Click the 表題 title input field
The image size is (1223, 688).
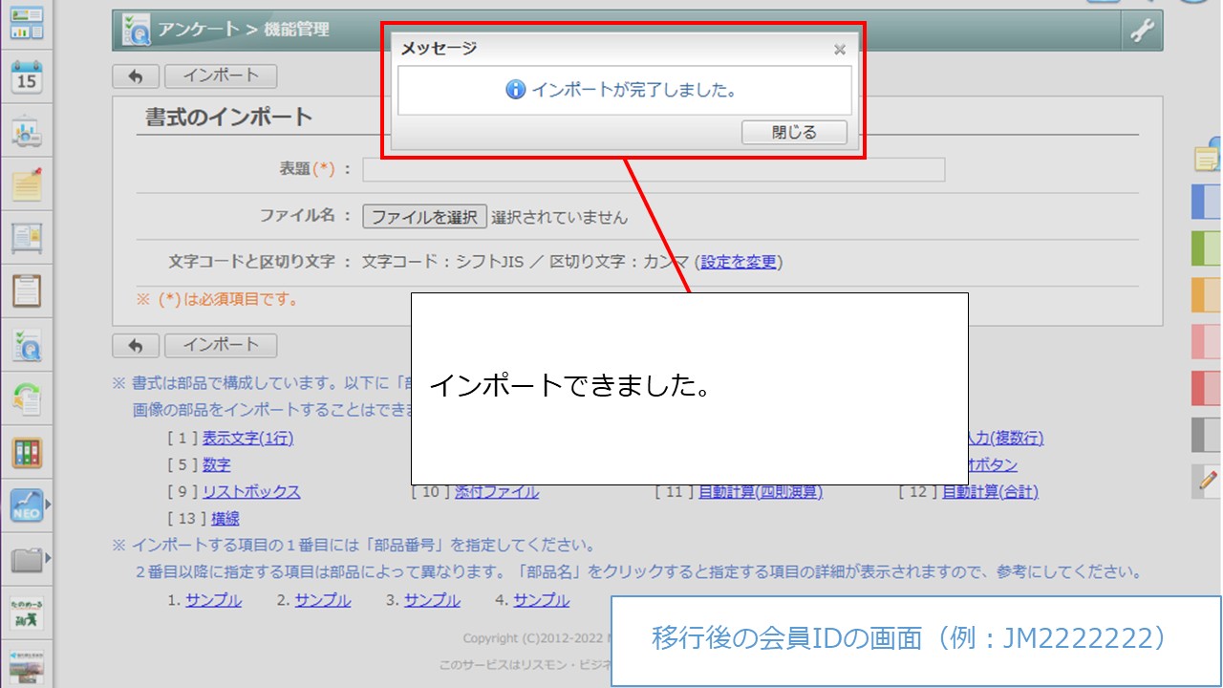[654, 170]
